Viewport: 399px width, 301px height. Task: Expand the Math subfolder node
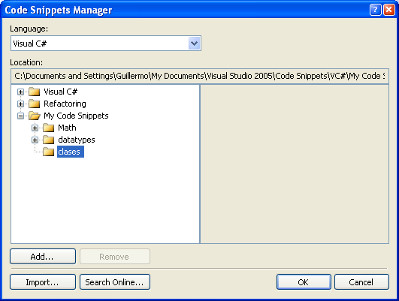tap(35, 128)
